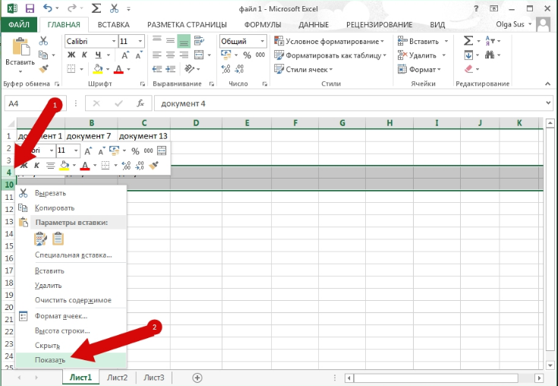The width and height of the screenshot is (558, 386).
Task: Add a new sheet with plus button
Action: pyautogui.click(x=197, y=378)
